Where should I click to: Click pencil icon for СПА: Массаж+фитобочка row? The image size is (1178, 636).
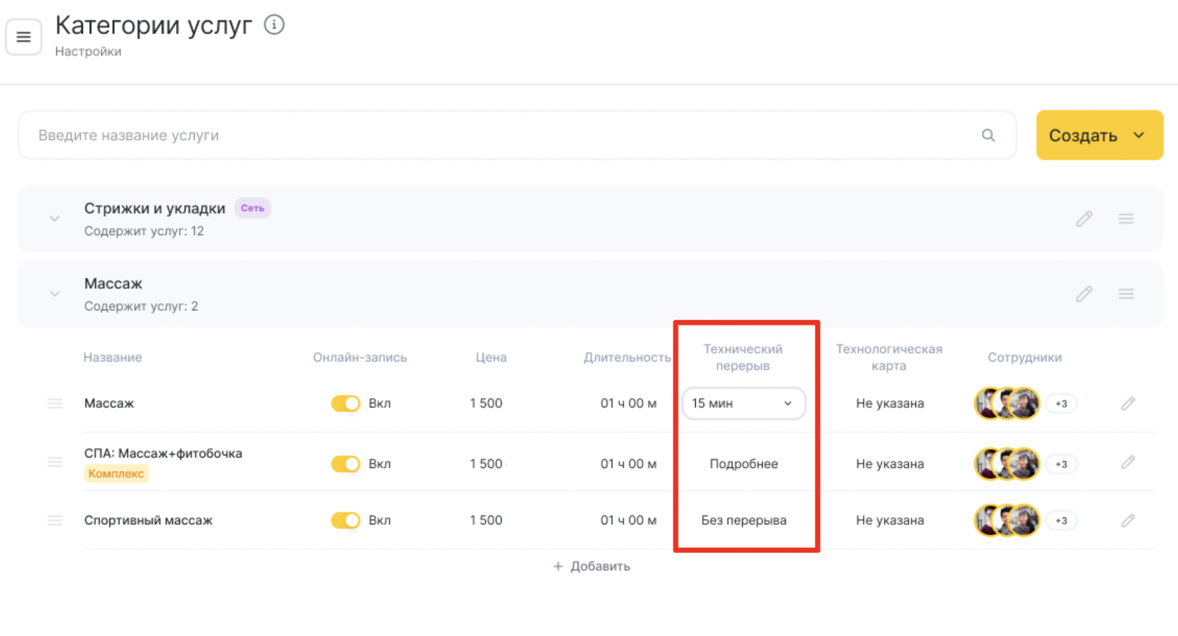coord(1128,462)
